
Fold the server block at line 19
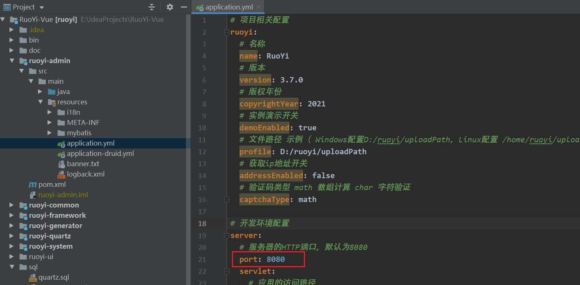point(227,236)
